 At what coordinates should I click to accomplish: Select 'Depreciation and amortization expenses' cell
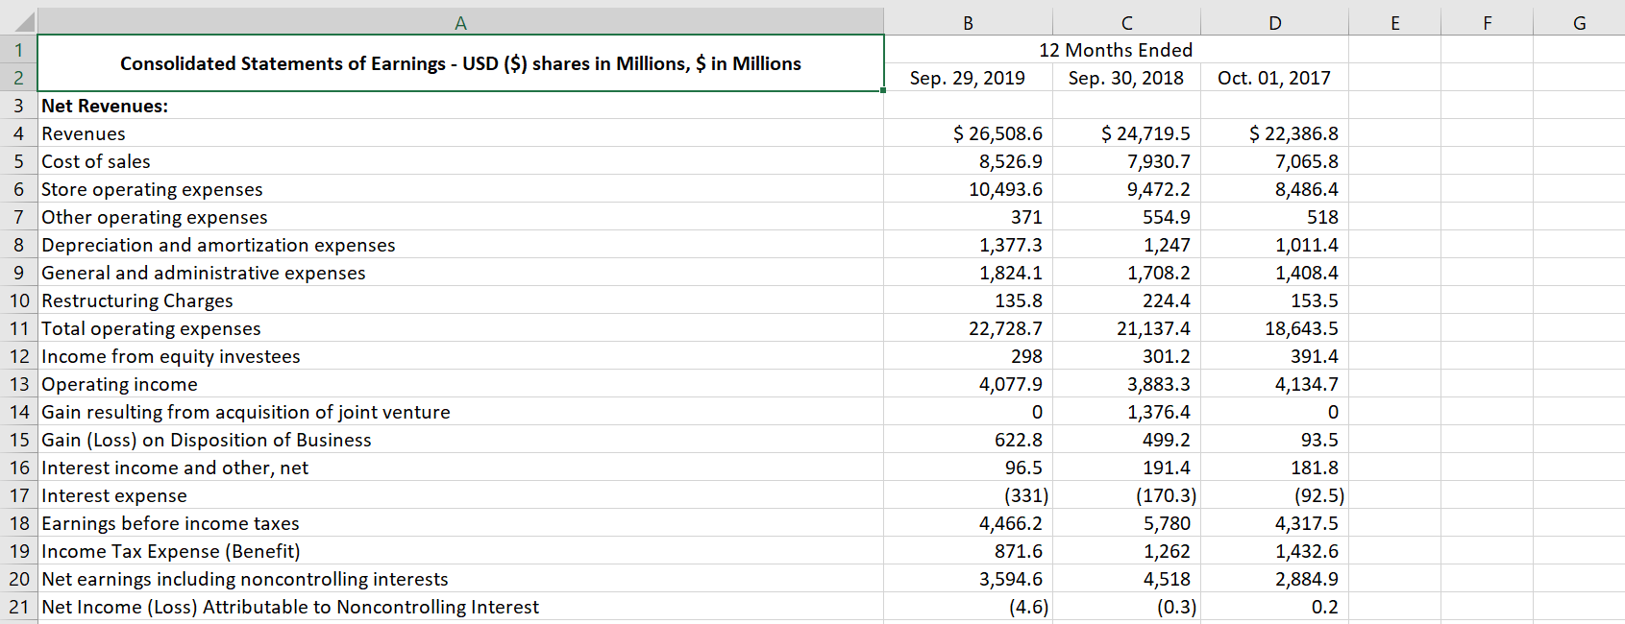click(460, 245)
